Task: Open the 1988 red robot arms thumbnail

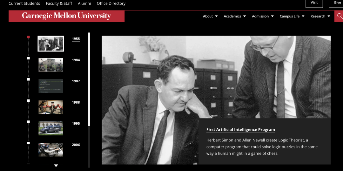Action: pyautogui.click(x=51, y=107)
